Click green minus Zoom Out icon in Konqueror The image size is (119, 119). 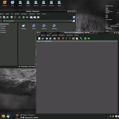tap(27, 17)
